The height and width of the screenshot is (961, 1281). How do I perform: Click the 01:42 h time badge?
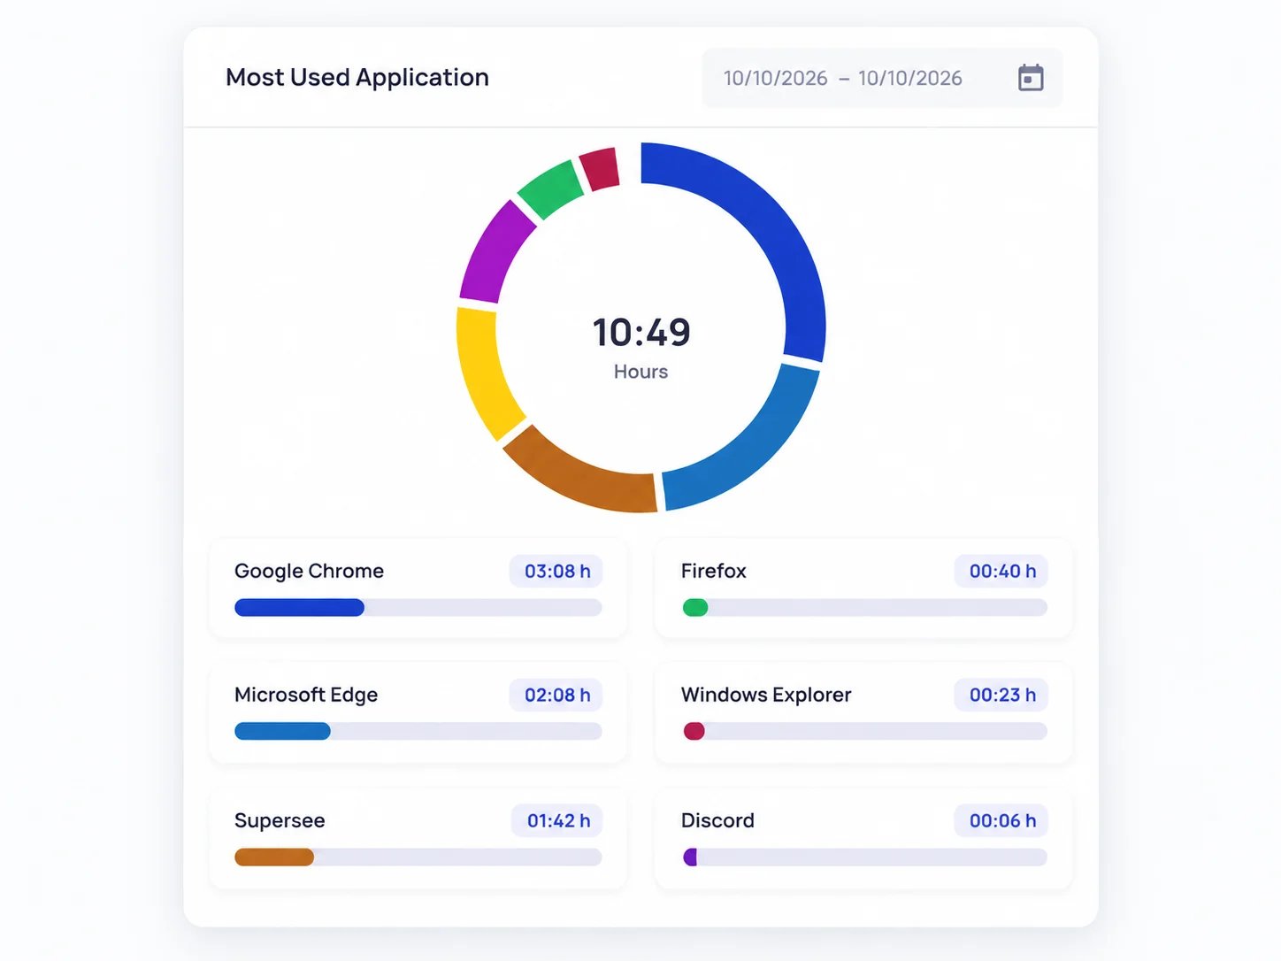click(558, 820)
